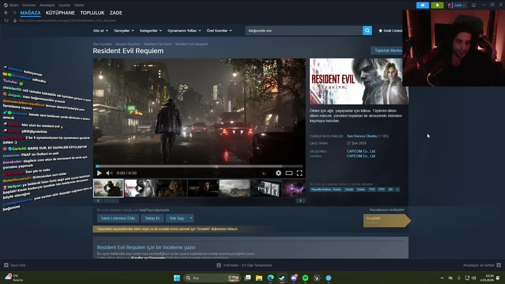Click the Yok Say button

point(177,218)
